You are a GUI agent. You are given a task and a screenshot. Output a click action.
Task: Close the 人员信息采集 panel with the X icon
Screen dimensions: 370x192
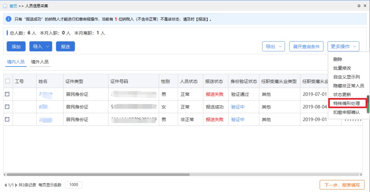click(x=365, y=6)
